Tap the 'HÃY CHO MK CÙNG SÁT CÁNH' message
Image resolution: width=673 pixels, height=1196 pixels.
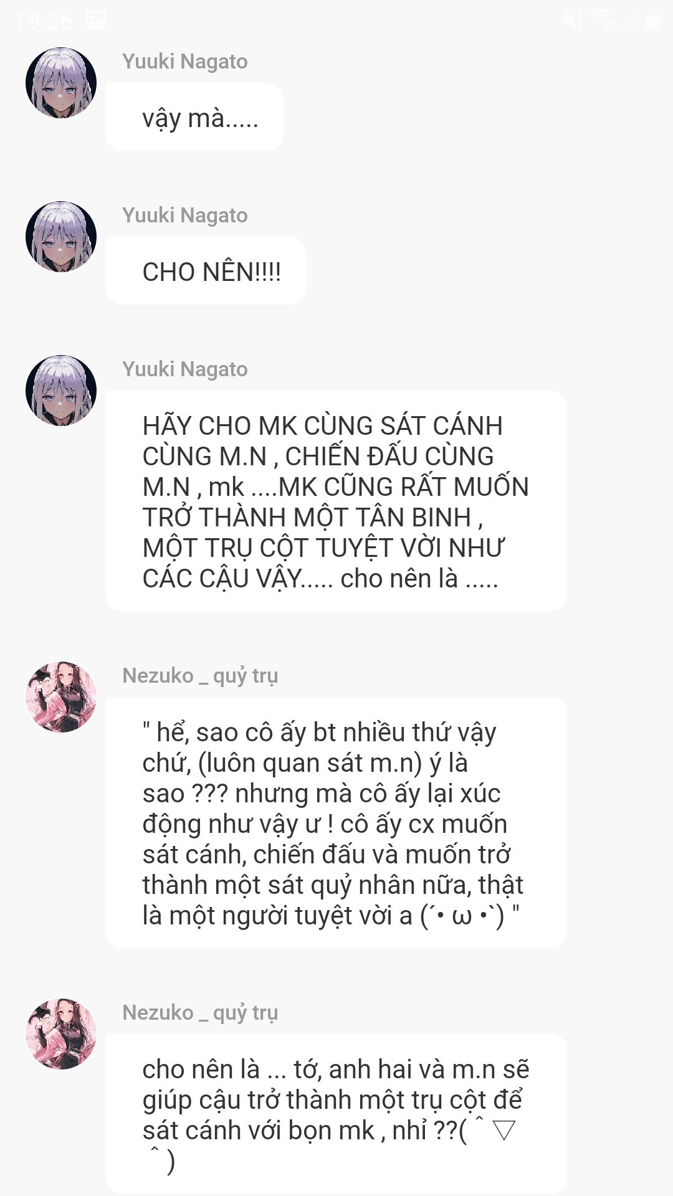click(x=336, y=501)
